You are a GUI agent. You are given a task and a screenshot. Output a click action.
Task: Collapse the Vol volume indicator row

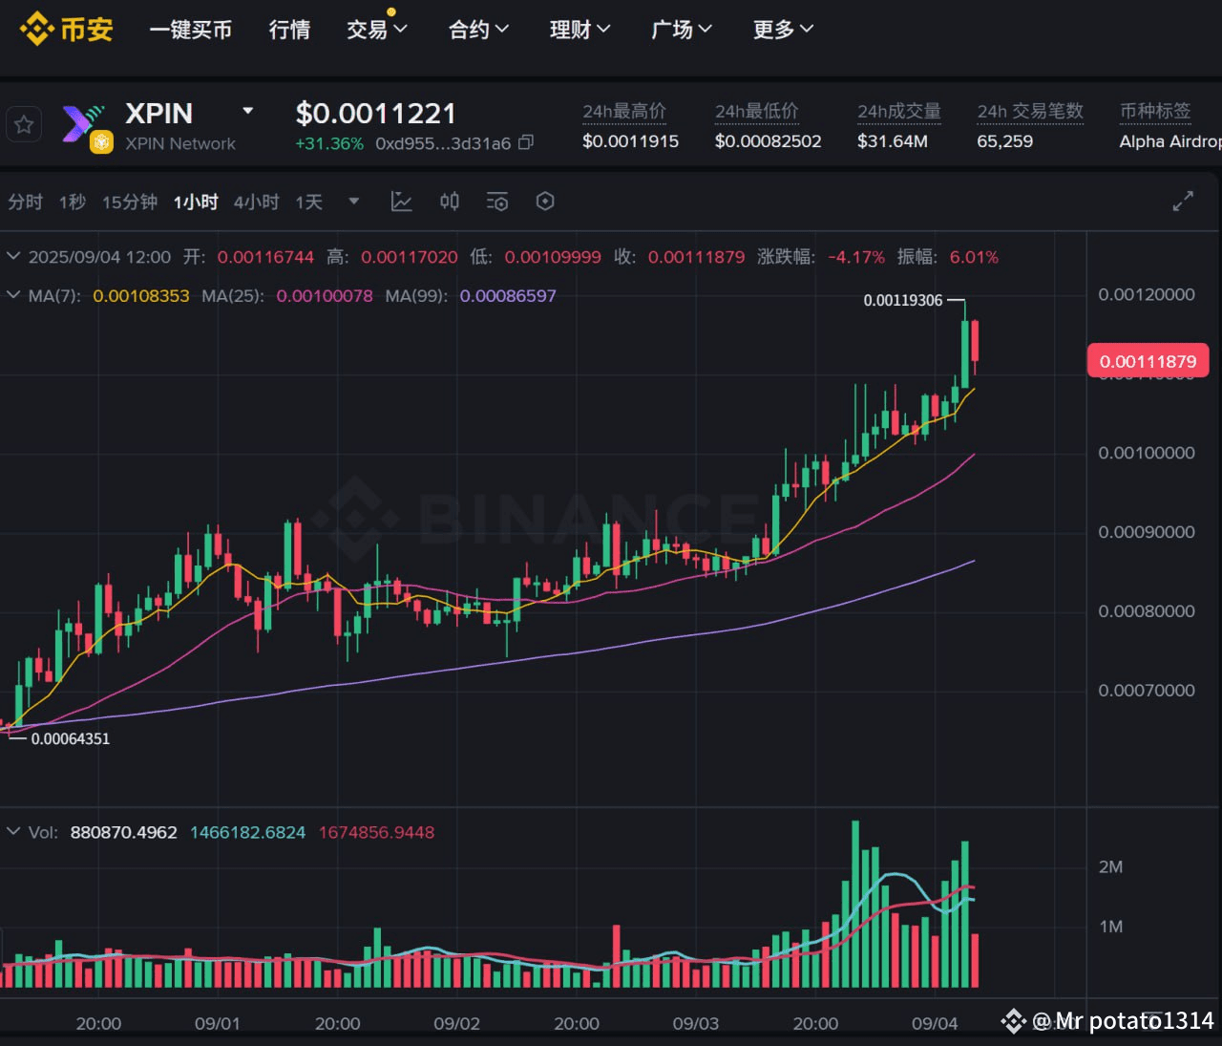[x=12, y=832]
